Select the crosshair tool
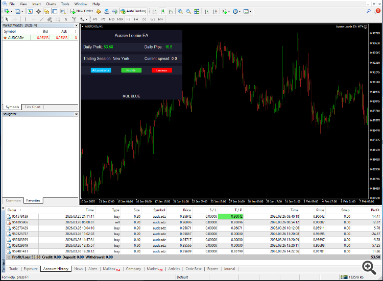This screenshot has height=281, width=383. [15, 19]
